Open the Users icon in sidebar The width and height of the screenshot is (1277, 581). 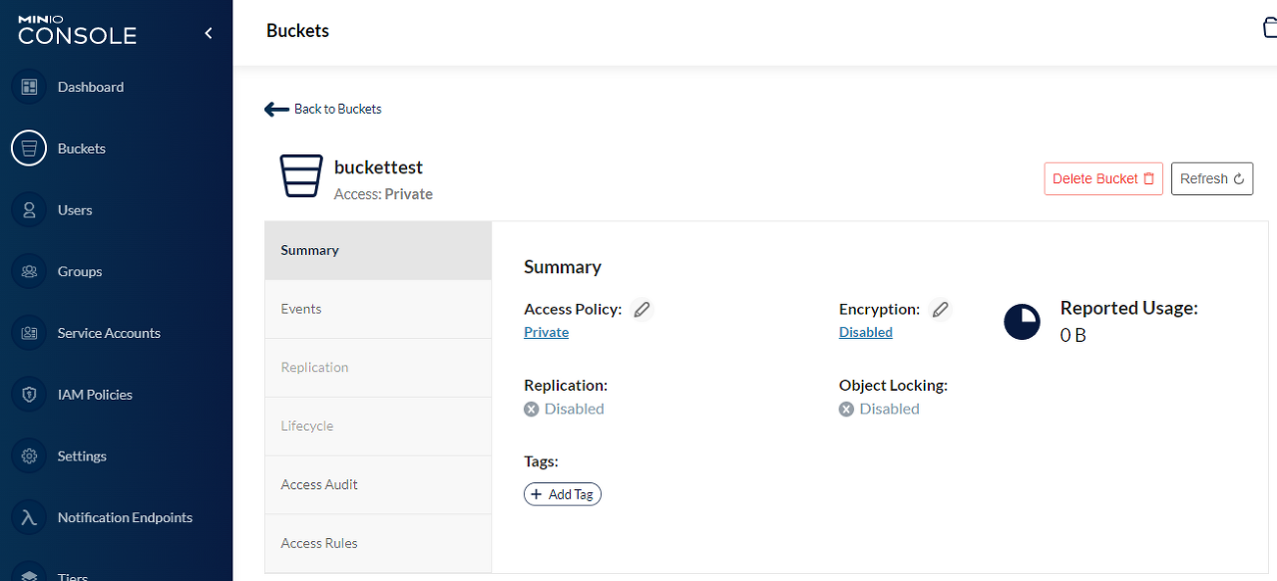(29, 210)
